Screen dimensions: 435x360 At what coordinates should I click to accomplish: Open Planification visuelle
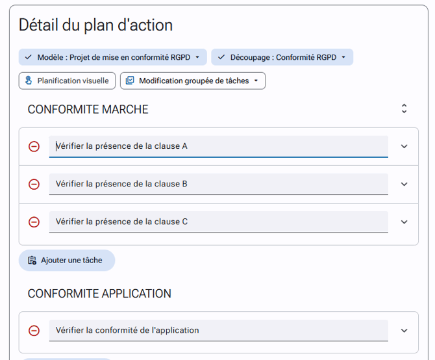tap(67, 81)
